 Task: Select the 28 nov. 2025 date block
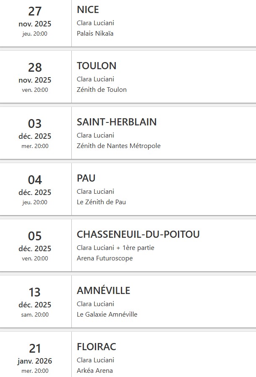35,78
